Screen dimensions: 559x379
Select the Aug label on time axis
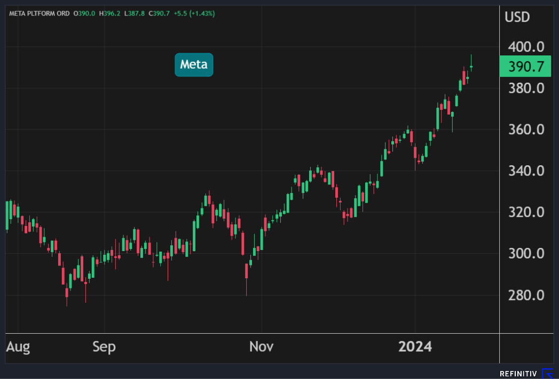coord(18,347)
